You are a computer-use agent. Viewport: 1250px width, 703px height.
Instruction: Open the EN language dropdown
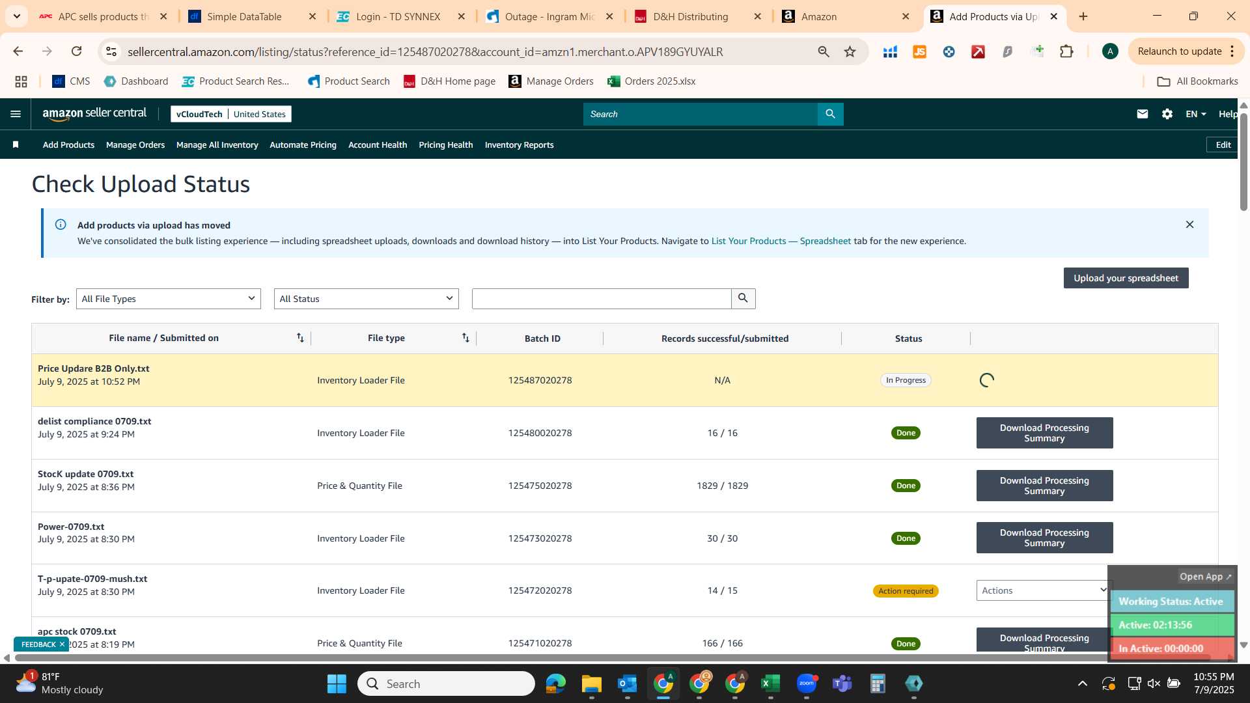[x=1195, y=114]
